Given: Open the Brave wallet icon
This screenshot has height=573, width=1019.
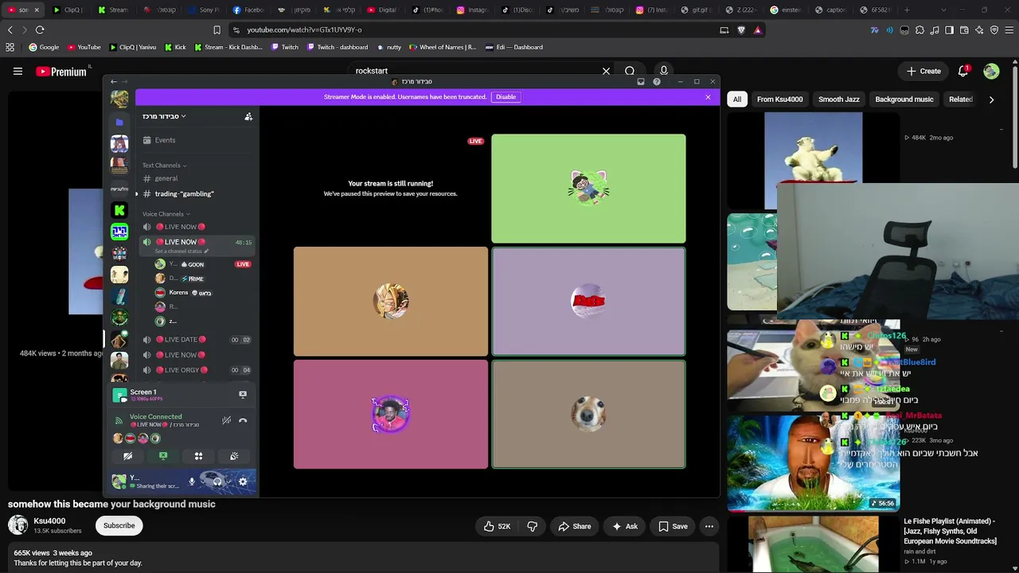Looking at the screenshot, I should point(964,30).
